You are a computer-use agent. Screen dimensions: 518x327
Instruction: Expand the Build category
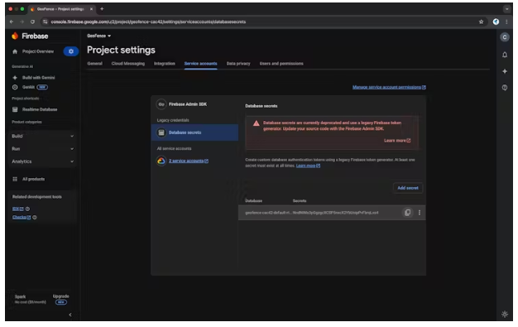(43, 136)
